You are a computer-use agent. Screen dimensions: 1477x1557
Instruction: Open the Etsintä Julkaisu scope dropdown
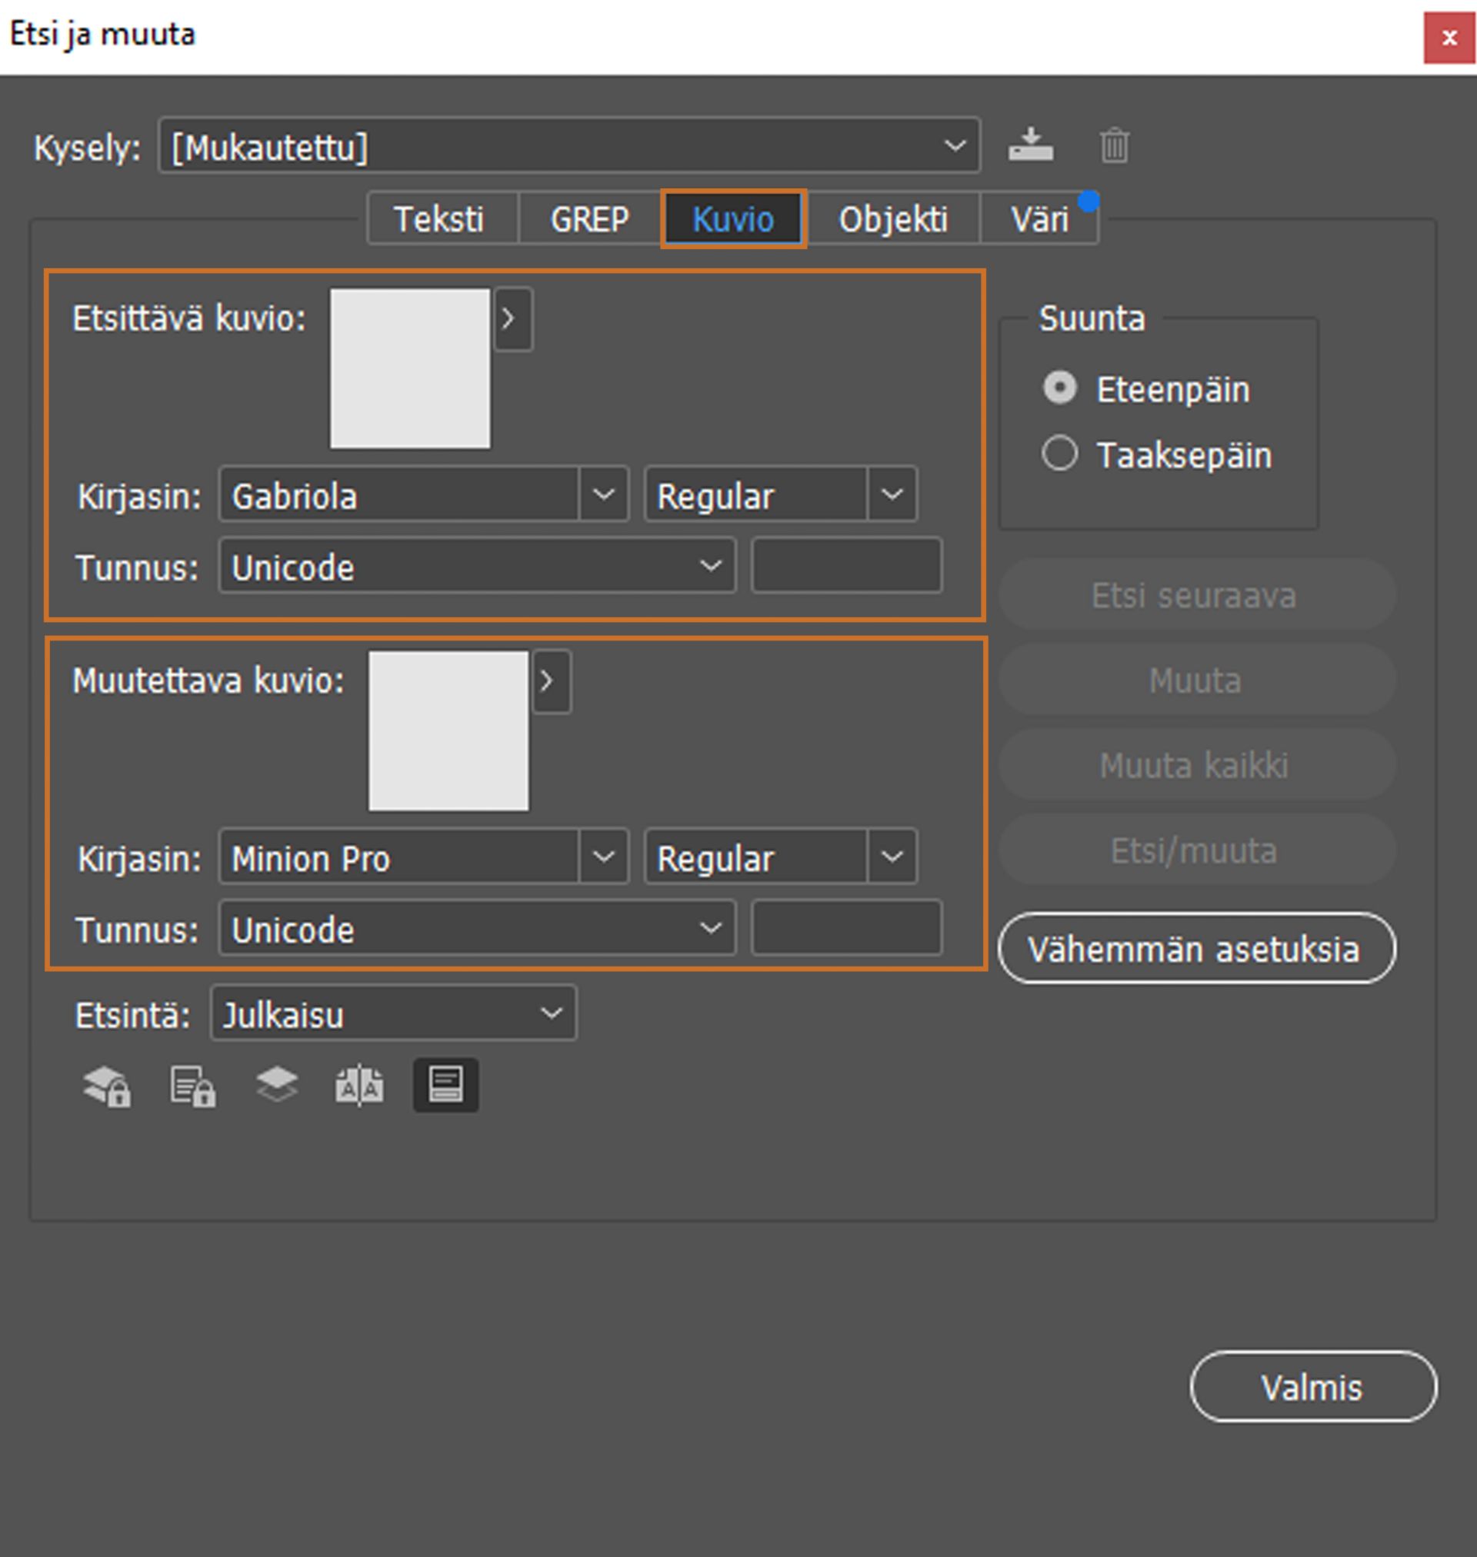coord(393,1014)
